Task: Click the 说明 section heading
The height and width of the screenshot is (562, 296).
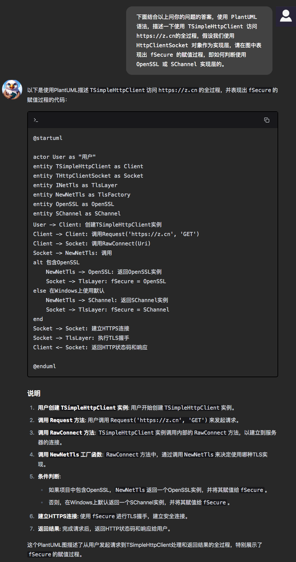Action: [x=33, y=393]
